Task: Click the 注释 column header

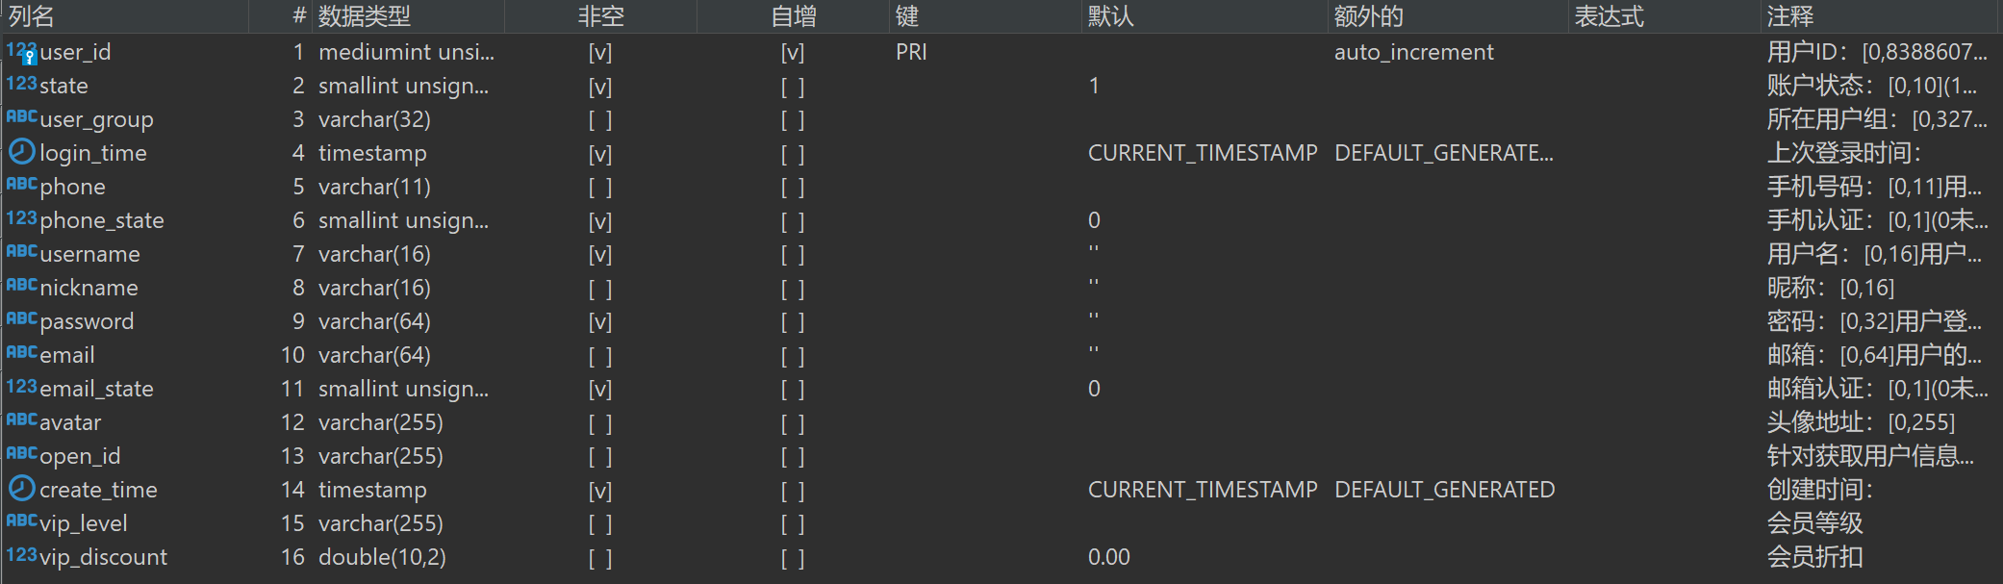Action: [x=1789, y=16]
